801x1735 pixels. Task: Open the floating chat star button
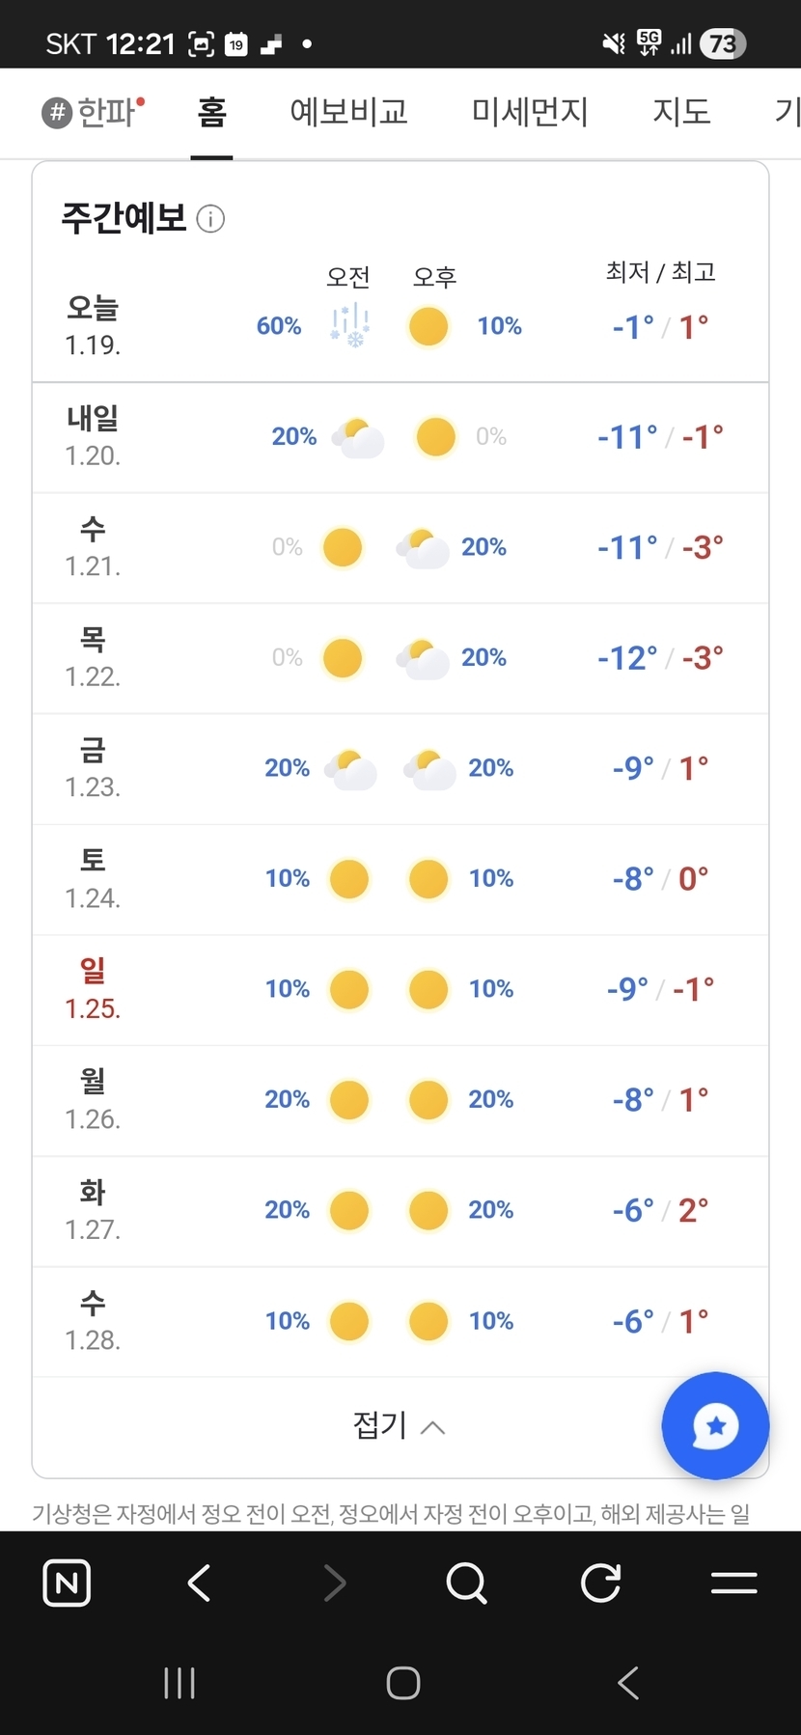715,1425
